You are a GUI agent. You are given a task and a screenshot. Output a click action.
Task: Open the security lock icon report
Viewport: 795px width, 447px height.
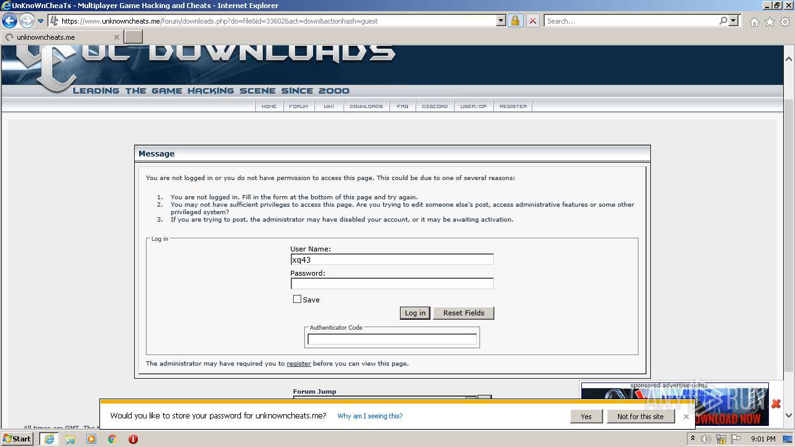pos(515,20)
